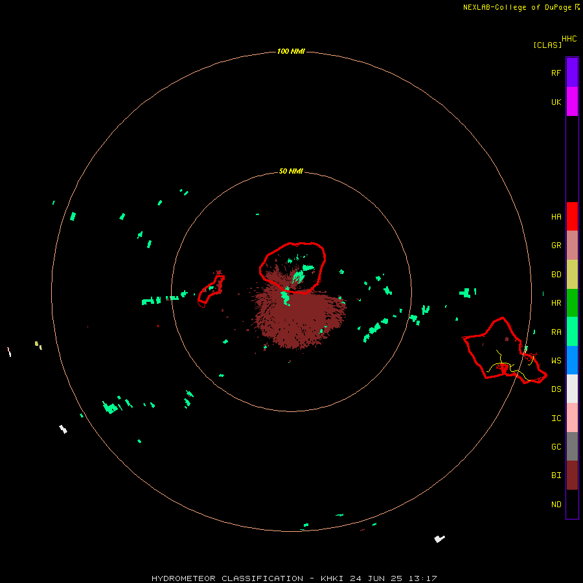Select the GR salmon legend swatch
The width and height of the screenshot is (583, 583).
(572, 246)
